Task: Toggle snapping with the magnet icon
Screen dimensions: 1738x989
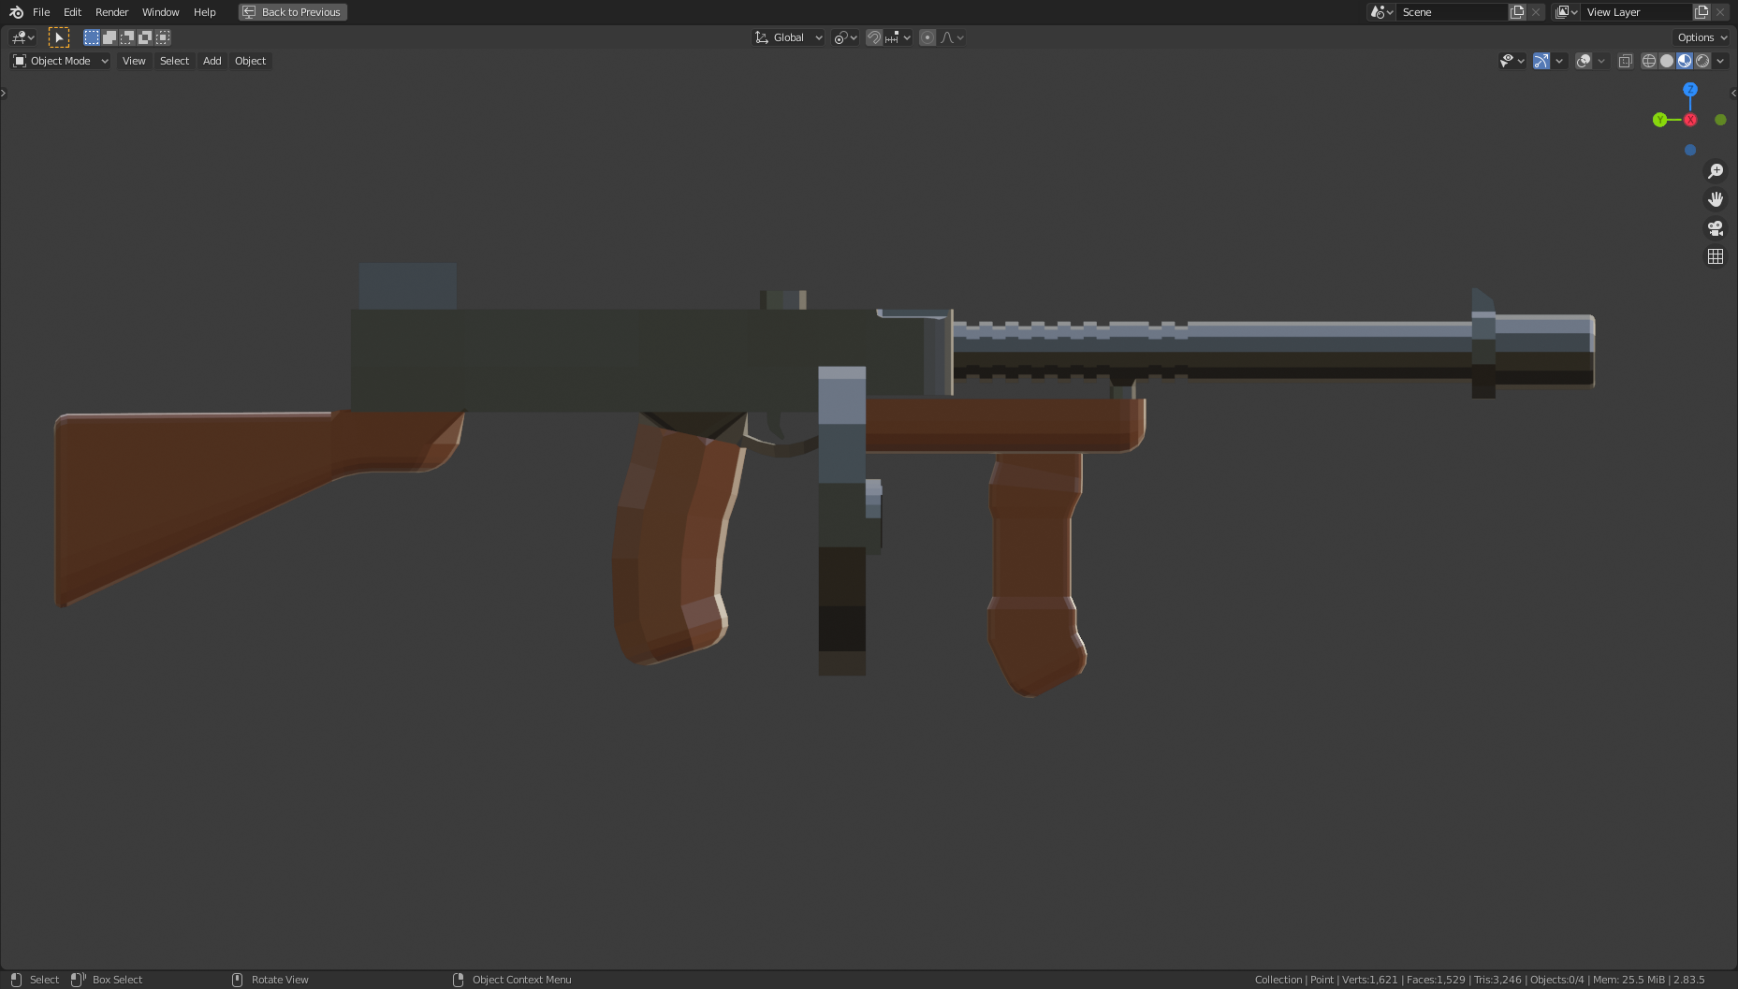Action: click(x=874, y=37)
